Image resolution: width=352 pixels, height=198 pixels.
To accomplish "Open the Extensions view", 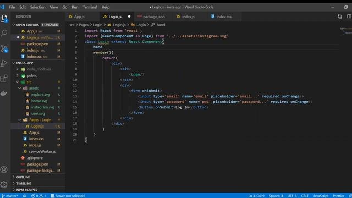I will tap(4, 78).
